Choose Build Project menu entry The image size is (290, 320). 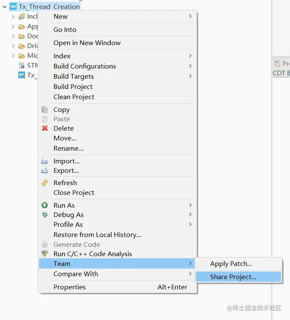point(118,86)
